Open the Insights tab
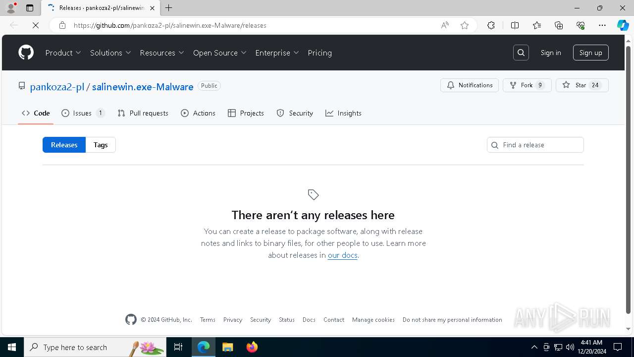Image resolution: width=634 pixels, height=357 pixels. (343, 113)
